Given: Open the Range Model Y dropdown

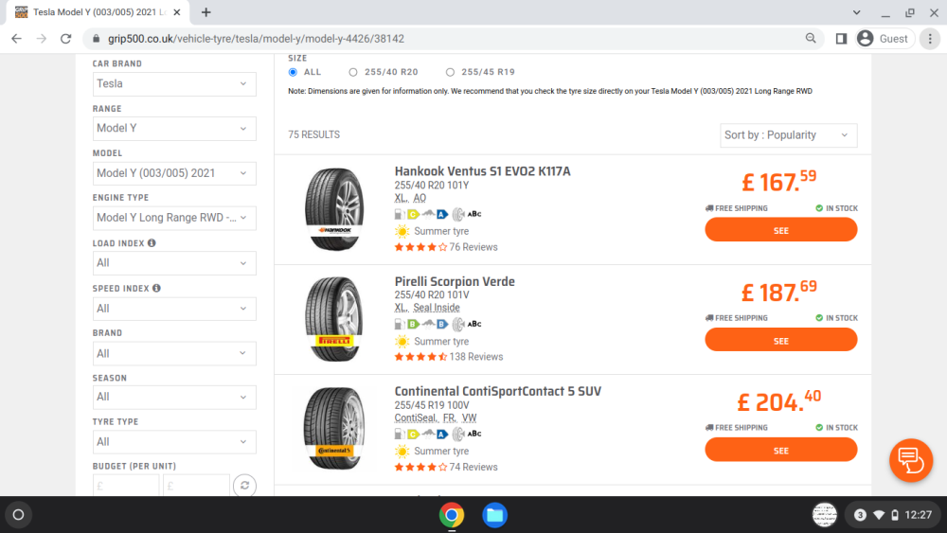Looking at the screenshot, I should point(174,129).
